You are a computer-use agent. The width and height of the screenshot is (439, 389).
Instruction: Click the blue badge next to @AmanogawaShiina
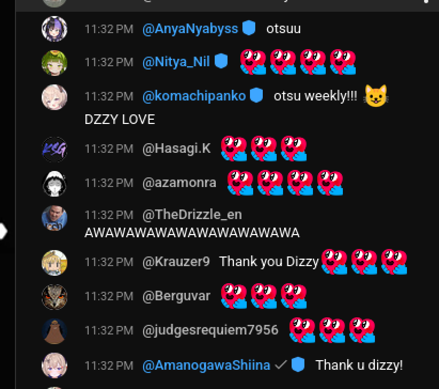coord(297,364)
